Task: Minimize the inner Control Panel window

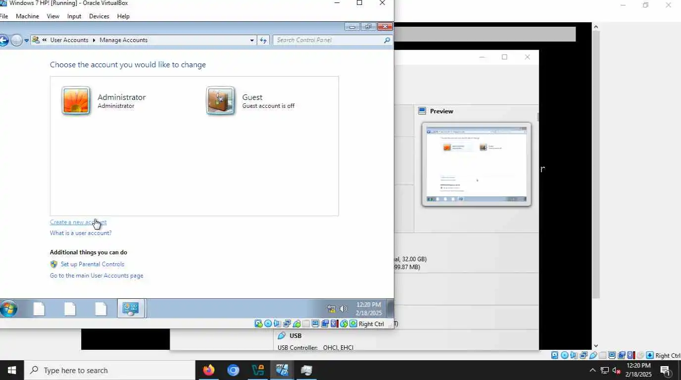Action: pos(352,27)
